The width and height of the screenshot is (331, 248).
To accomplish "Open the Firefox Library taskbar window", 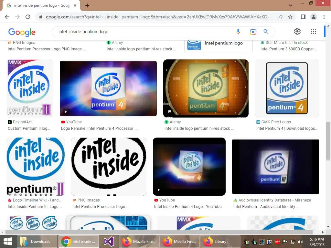I will (220, 242).
